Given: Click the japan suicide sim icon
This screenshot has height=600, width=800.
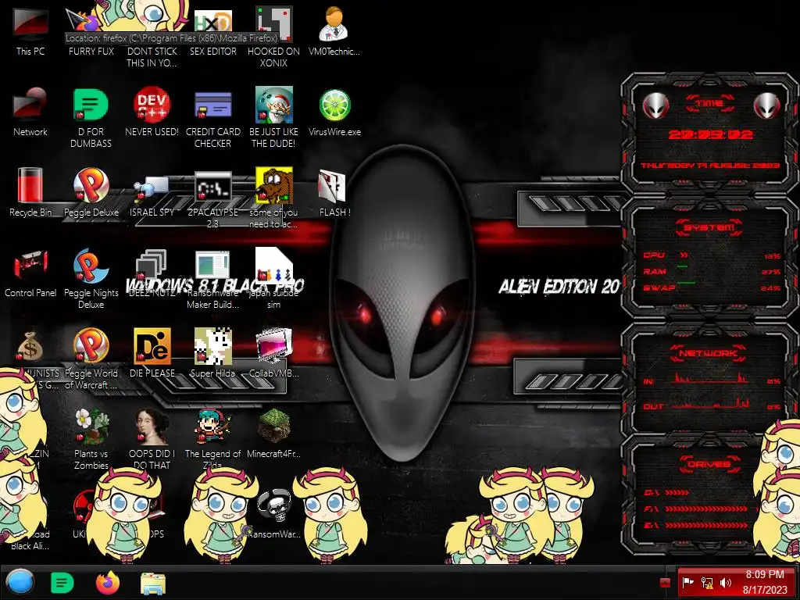Looking at the screenshot, I should [273, 279].
